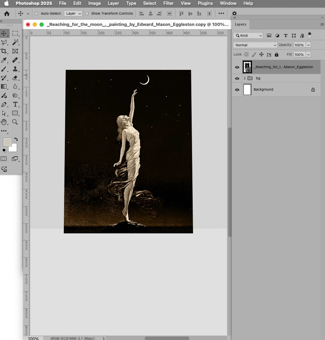
Task: Select the Frame tool
Action: pos(15,51)
